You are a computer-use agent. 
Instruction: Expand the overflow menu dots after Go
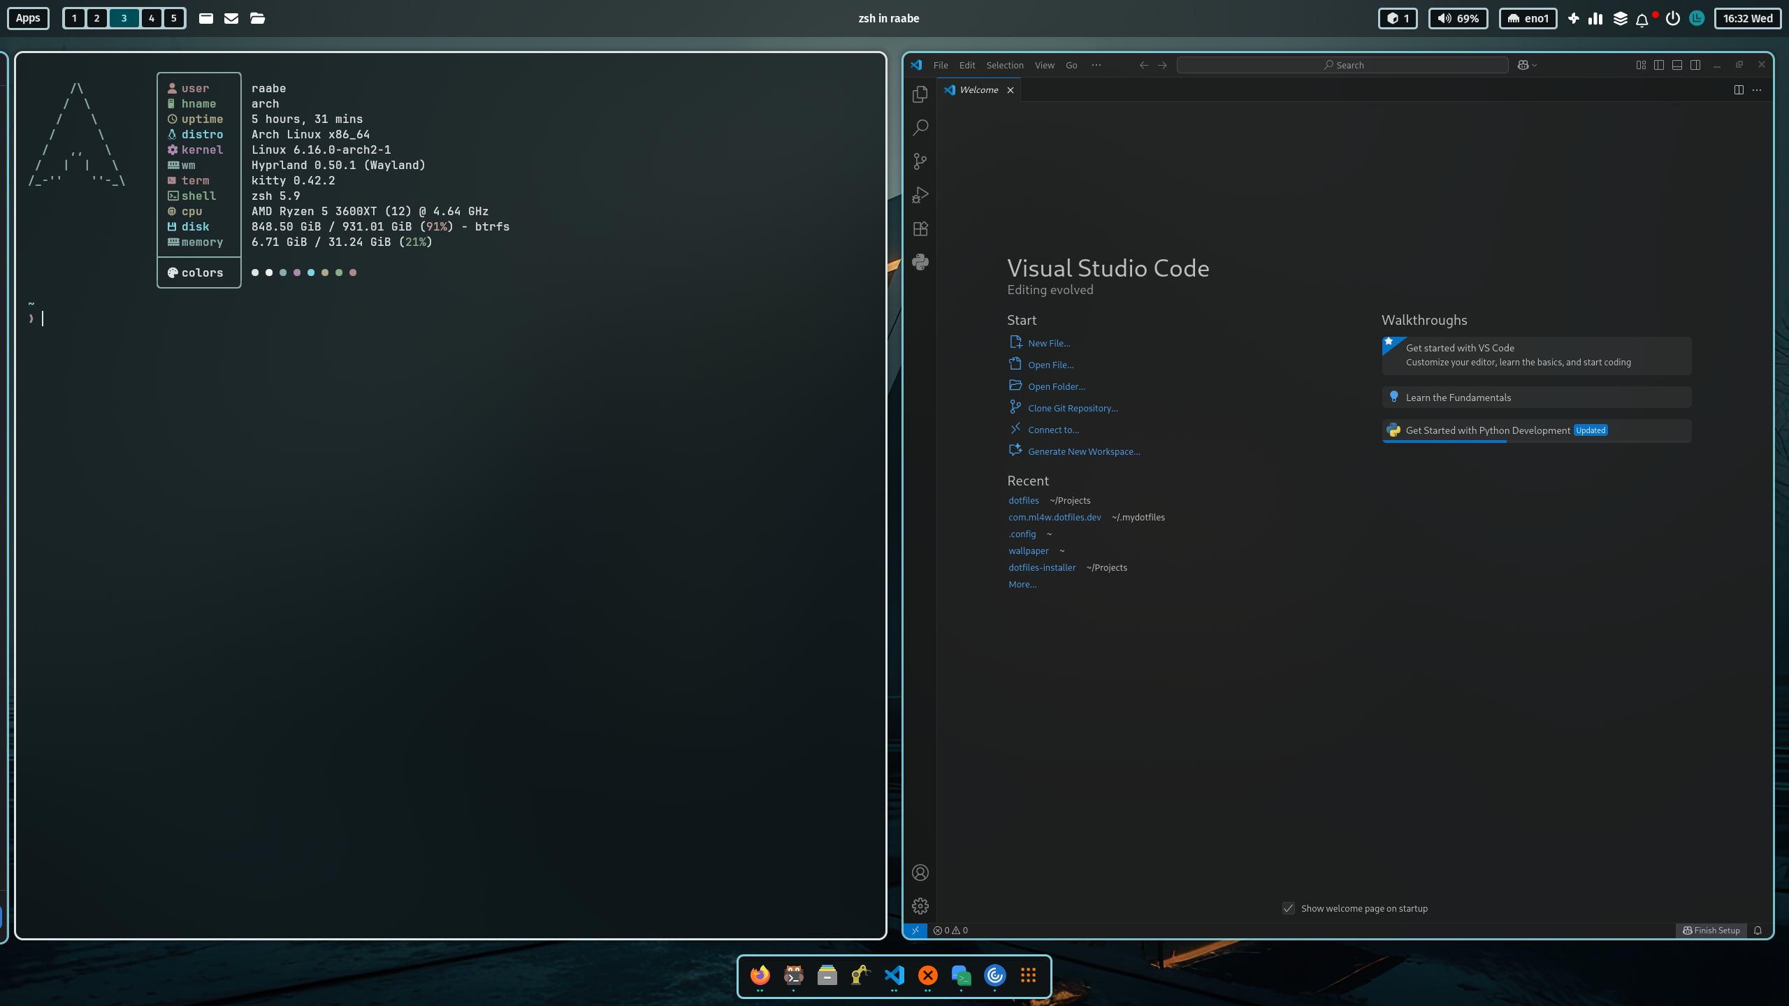(x=1096, y=65)
